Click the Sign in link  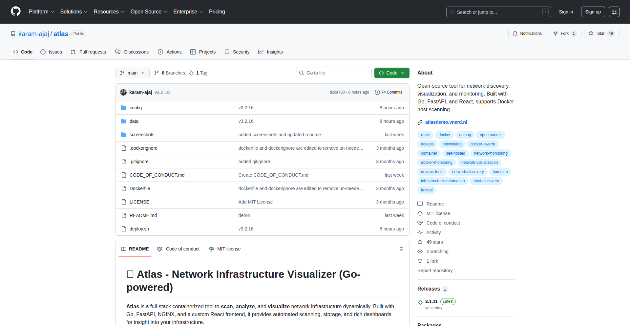[x=566, y=12]
